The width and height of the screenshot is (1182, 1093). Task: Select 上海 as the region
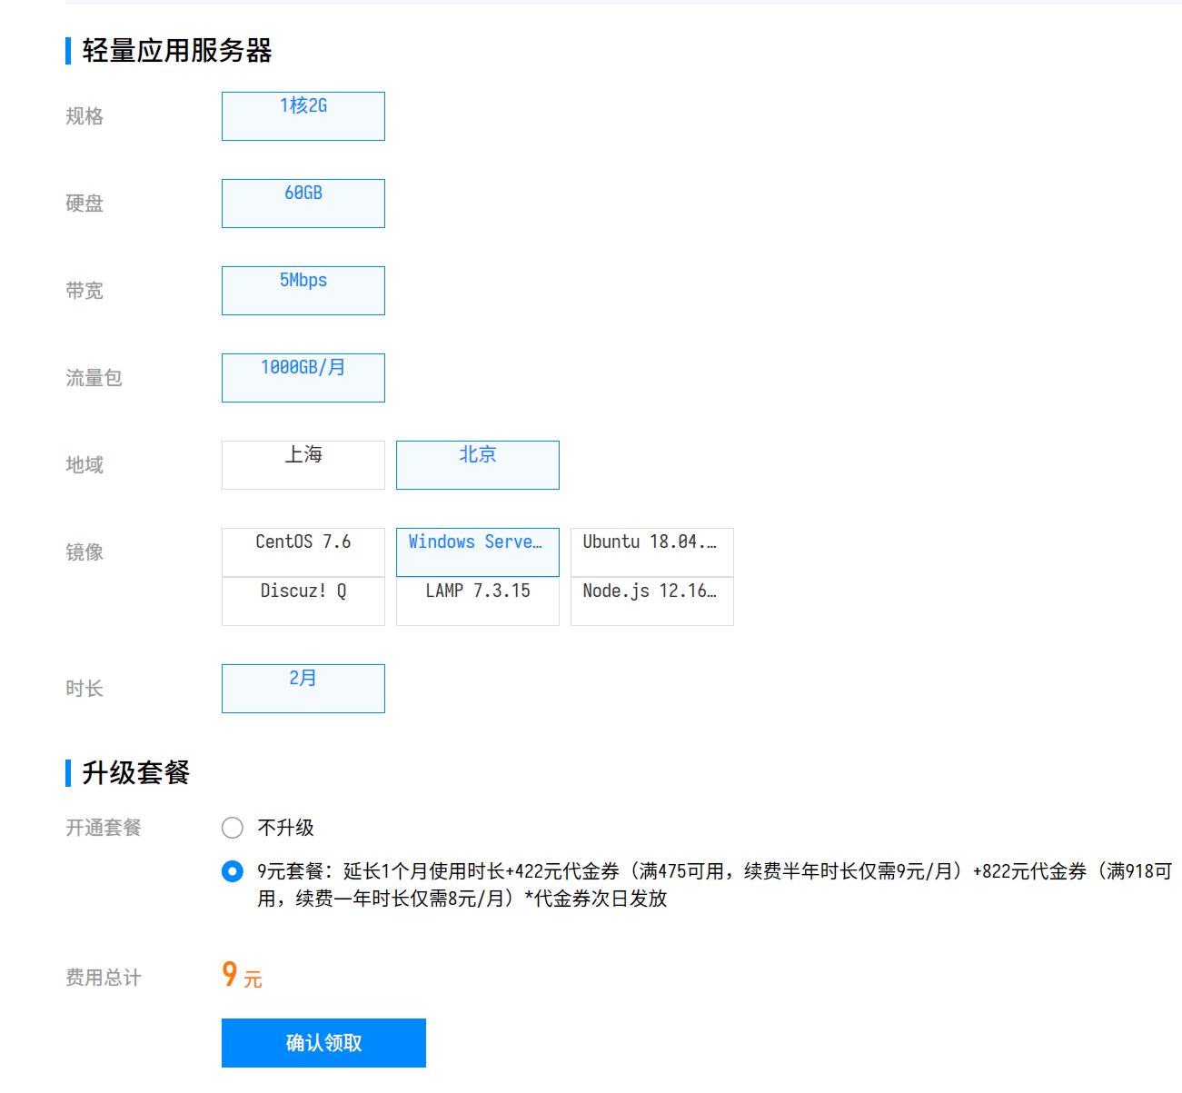pos(303,465)
